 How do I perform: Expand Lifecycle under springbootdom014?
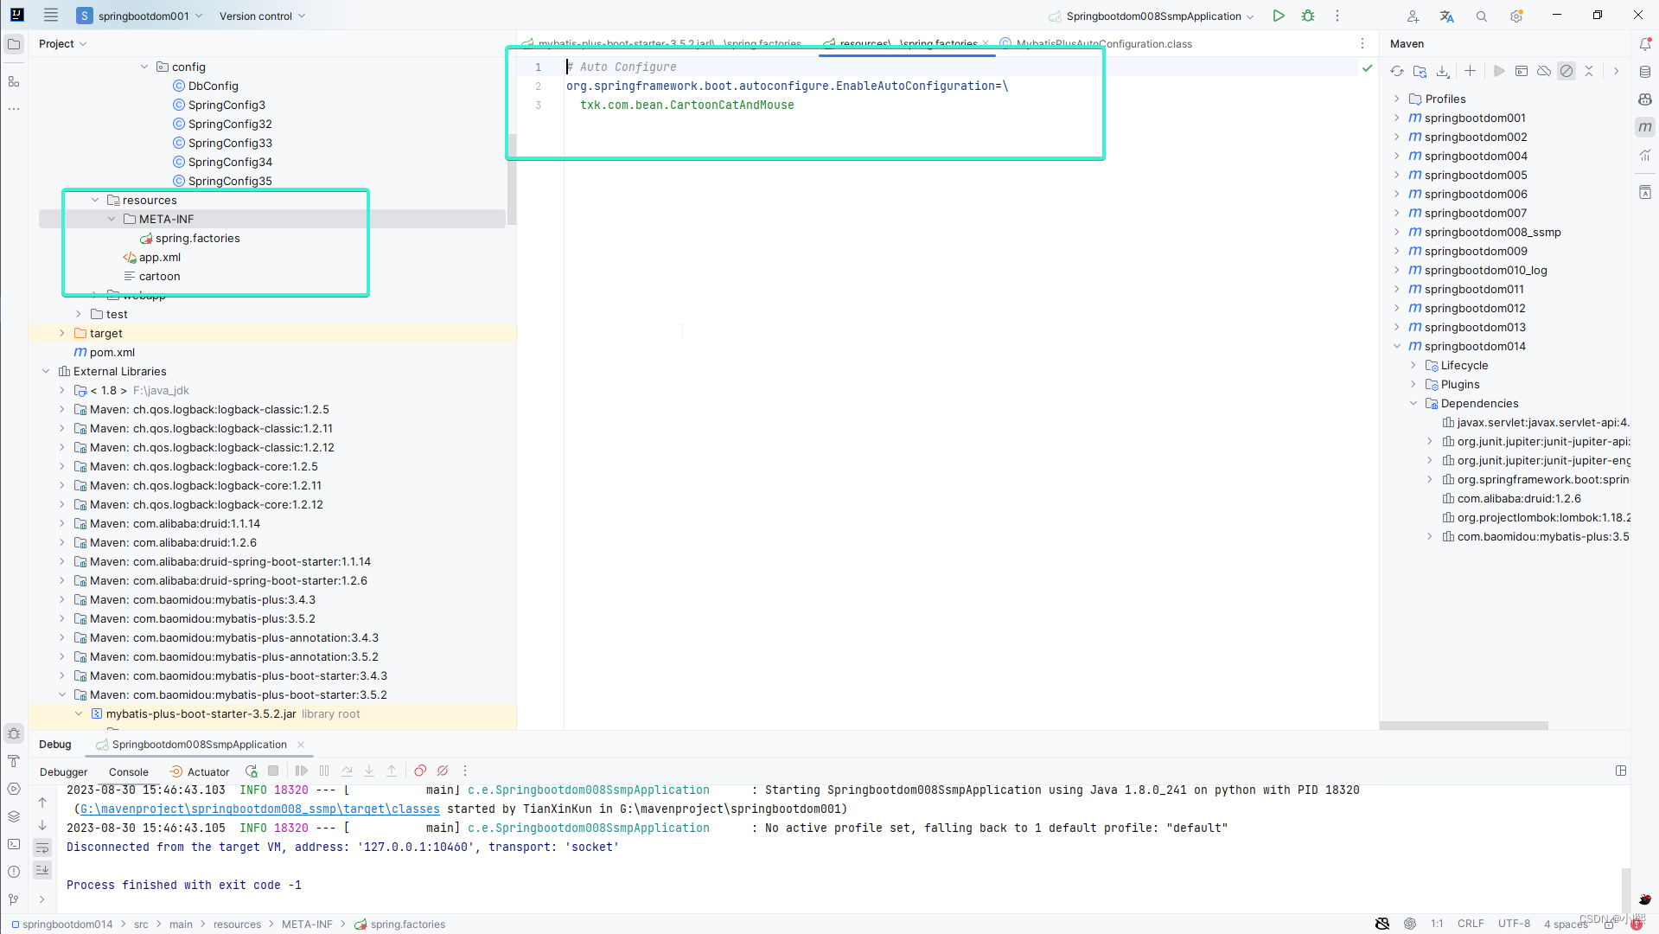[x=1413, y=365]
